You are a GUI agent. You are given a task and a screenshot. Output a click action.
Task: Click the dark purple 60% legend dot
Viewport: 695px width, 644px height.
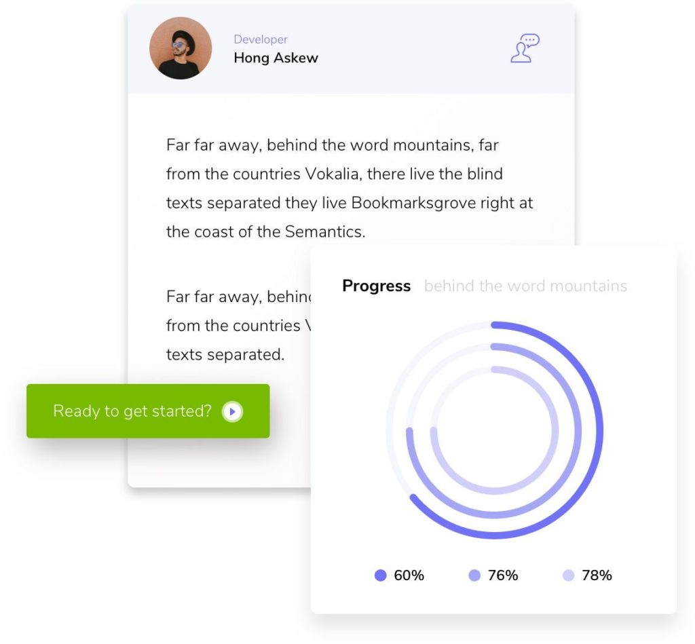click(381, 575)
